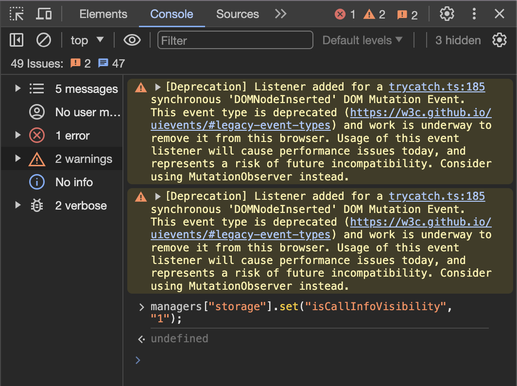
Task: Open console settings gear icon
Action: coord(499,40)
